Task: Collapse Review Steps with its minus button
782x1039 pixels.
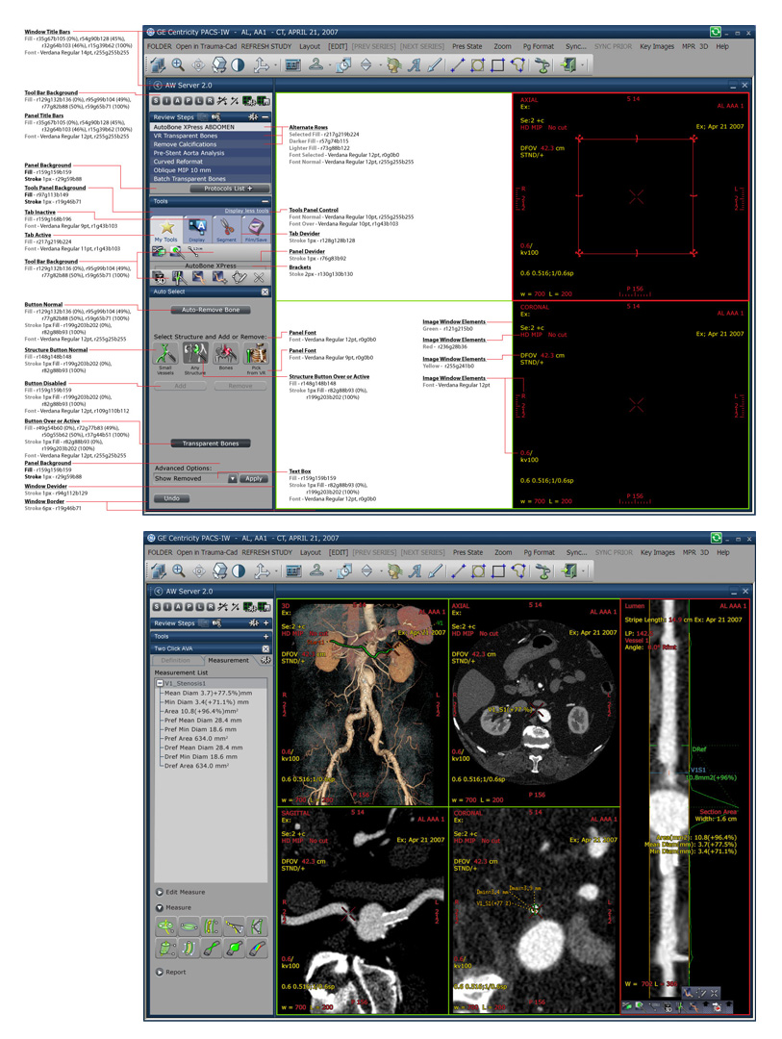Action: [x=265, y=117]
